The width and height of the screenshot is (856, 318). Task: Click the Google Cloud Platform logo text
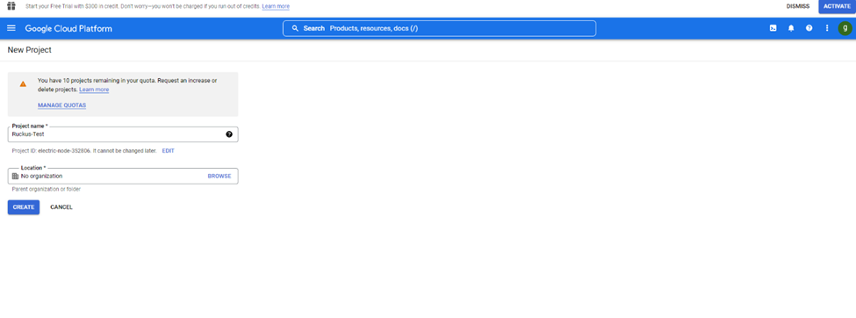(x=68, y=28)
